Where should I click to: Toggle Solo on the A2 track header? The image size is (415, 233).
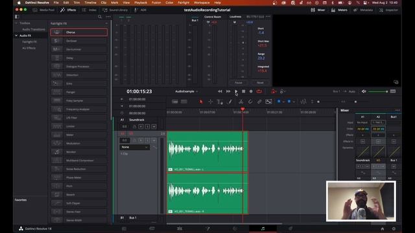147,140
